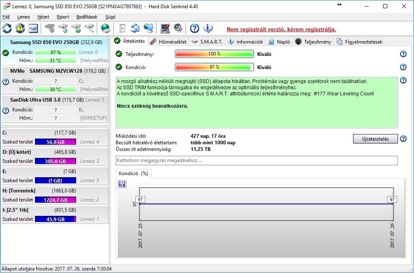The image size is (414, 273).
Task: Click the H: free space bar 1224,7 GB
Action: [56, 200]
